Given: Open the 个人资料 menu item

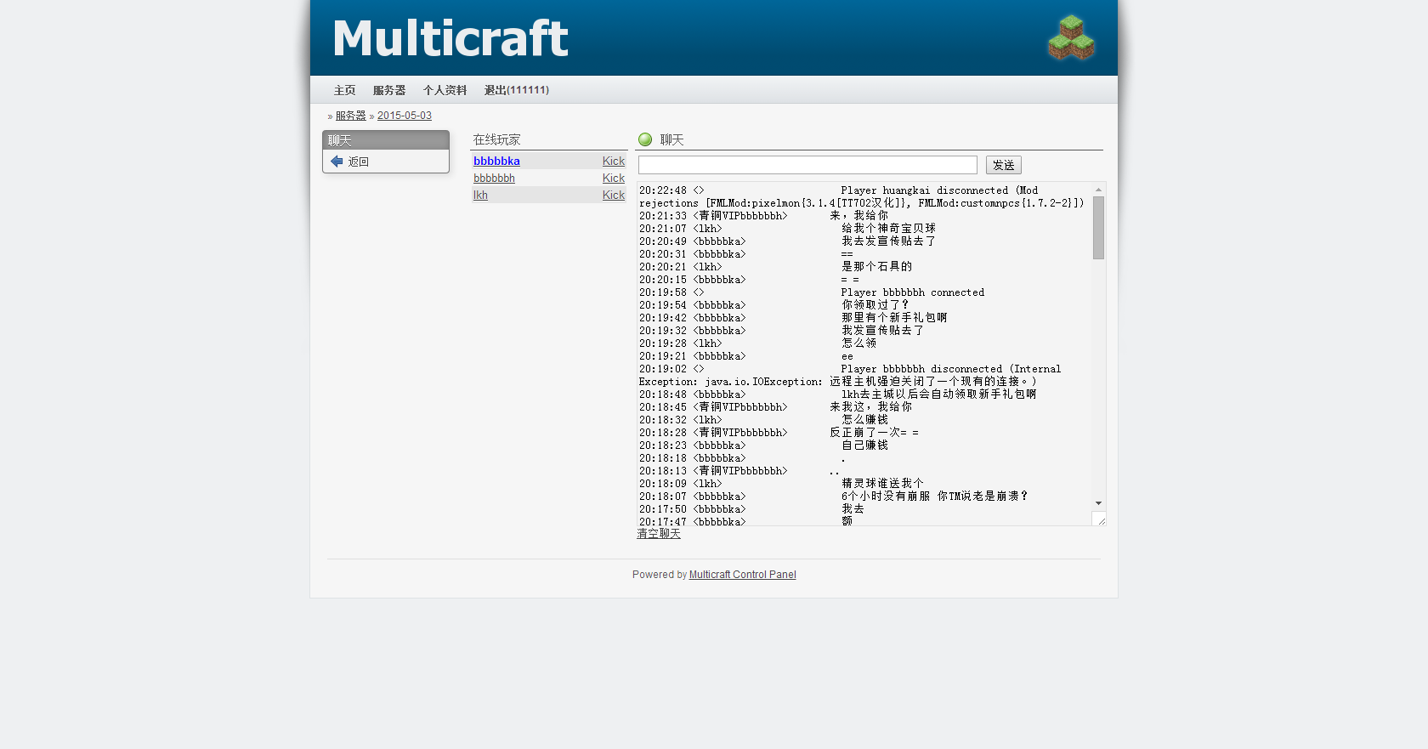Looking at the screenshot, I should (x=445, y=90).
